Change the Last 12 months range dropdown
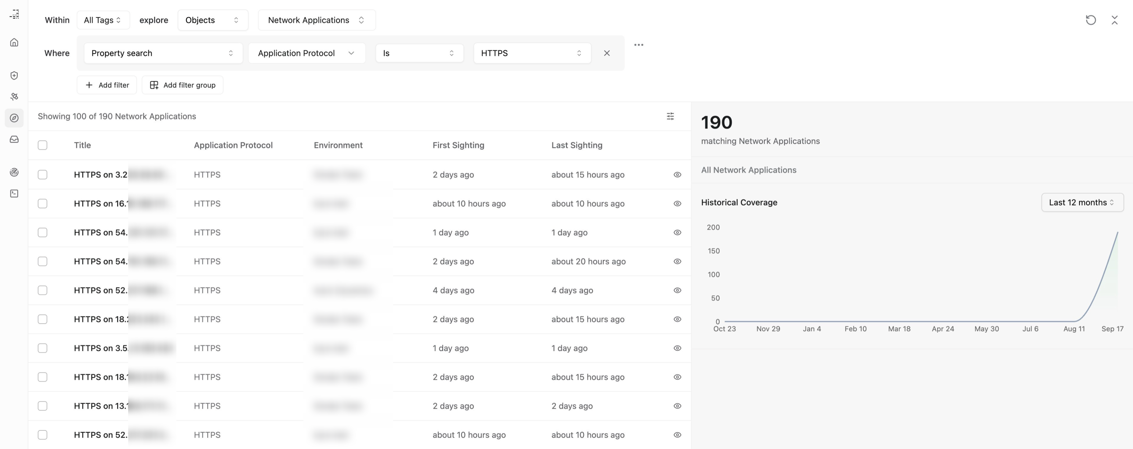The width and height of the screenshot is (1133, 449). [x=1081, y=202]
